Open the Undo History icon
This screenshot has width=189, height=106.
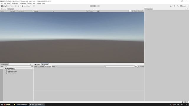174,6
